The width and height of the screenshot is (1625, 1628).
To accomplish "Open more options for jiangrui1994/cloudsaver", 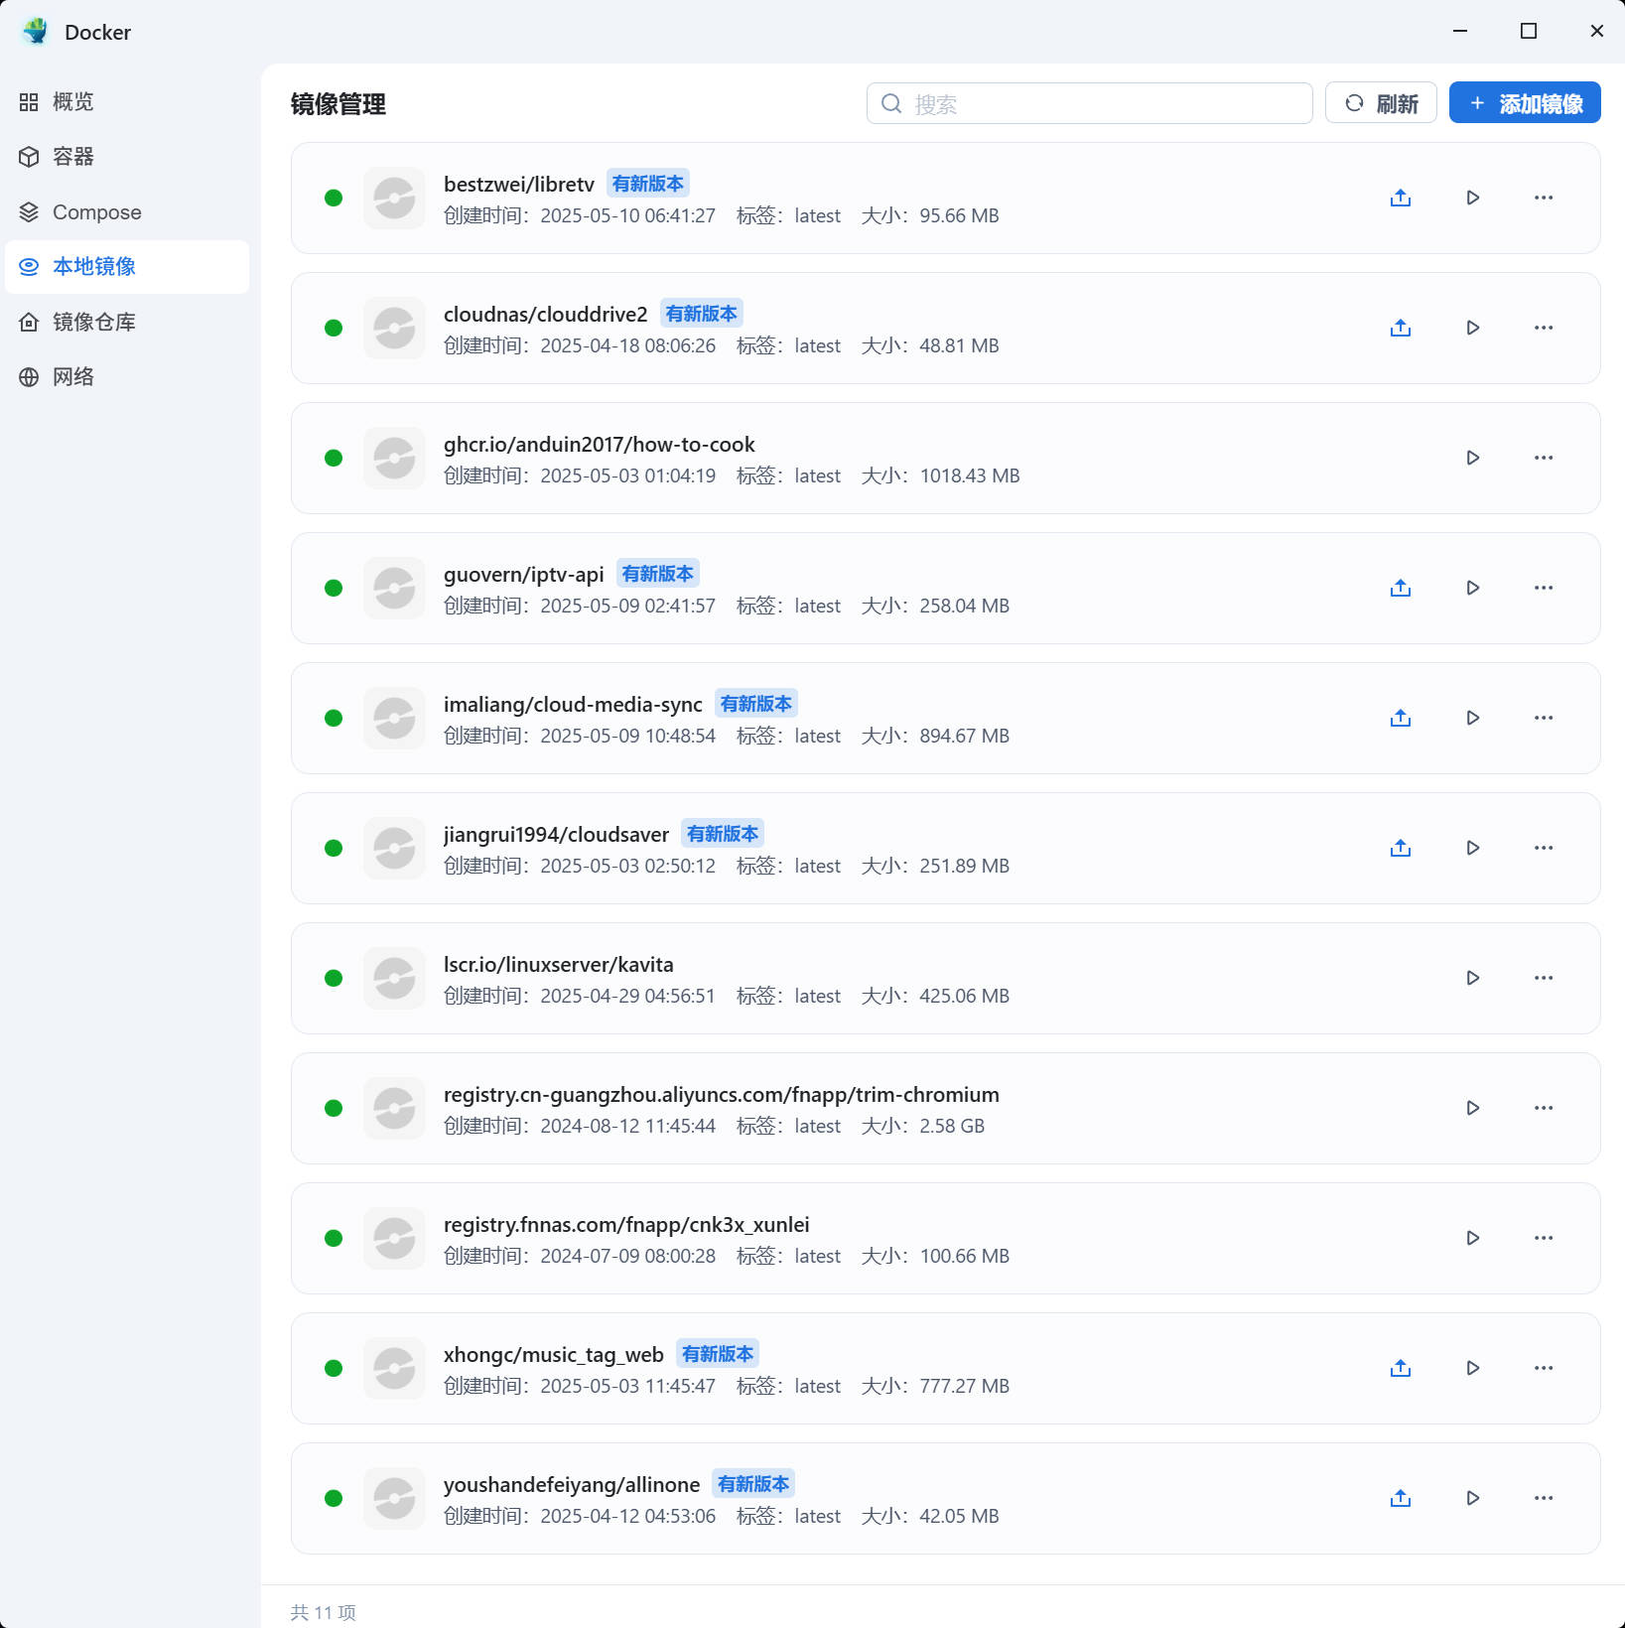I will click(x=1544, y=848).
